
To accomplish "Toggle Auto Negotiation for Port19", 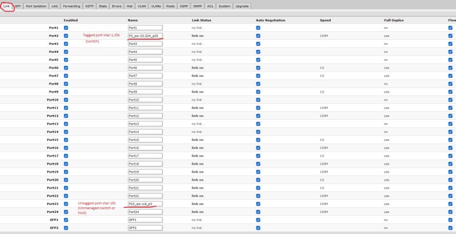I will 258,172.
